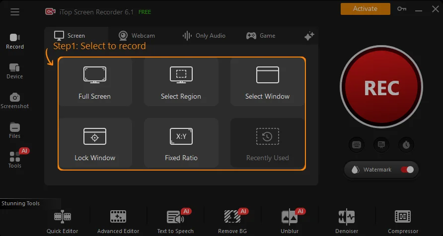Switch to the Webcam tab
The width and height of the screenshot is (443, 236).
tap(137, 36)
